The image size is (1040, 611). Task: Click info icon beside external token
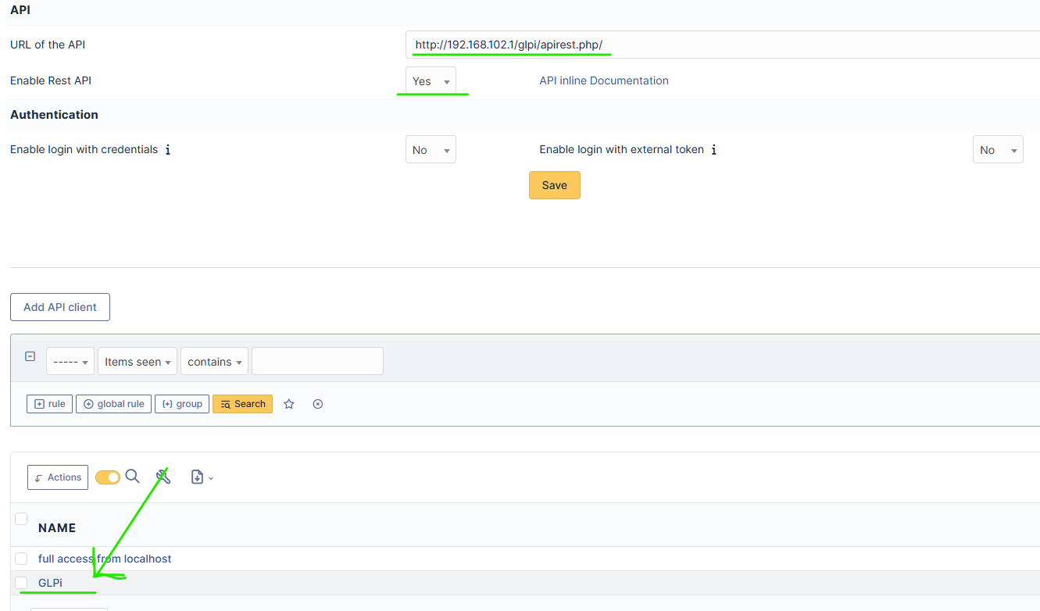coord(714,149)
